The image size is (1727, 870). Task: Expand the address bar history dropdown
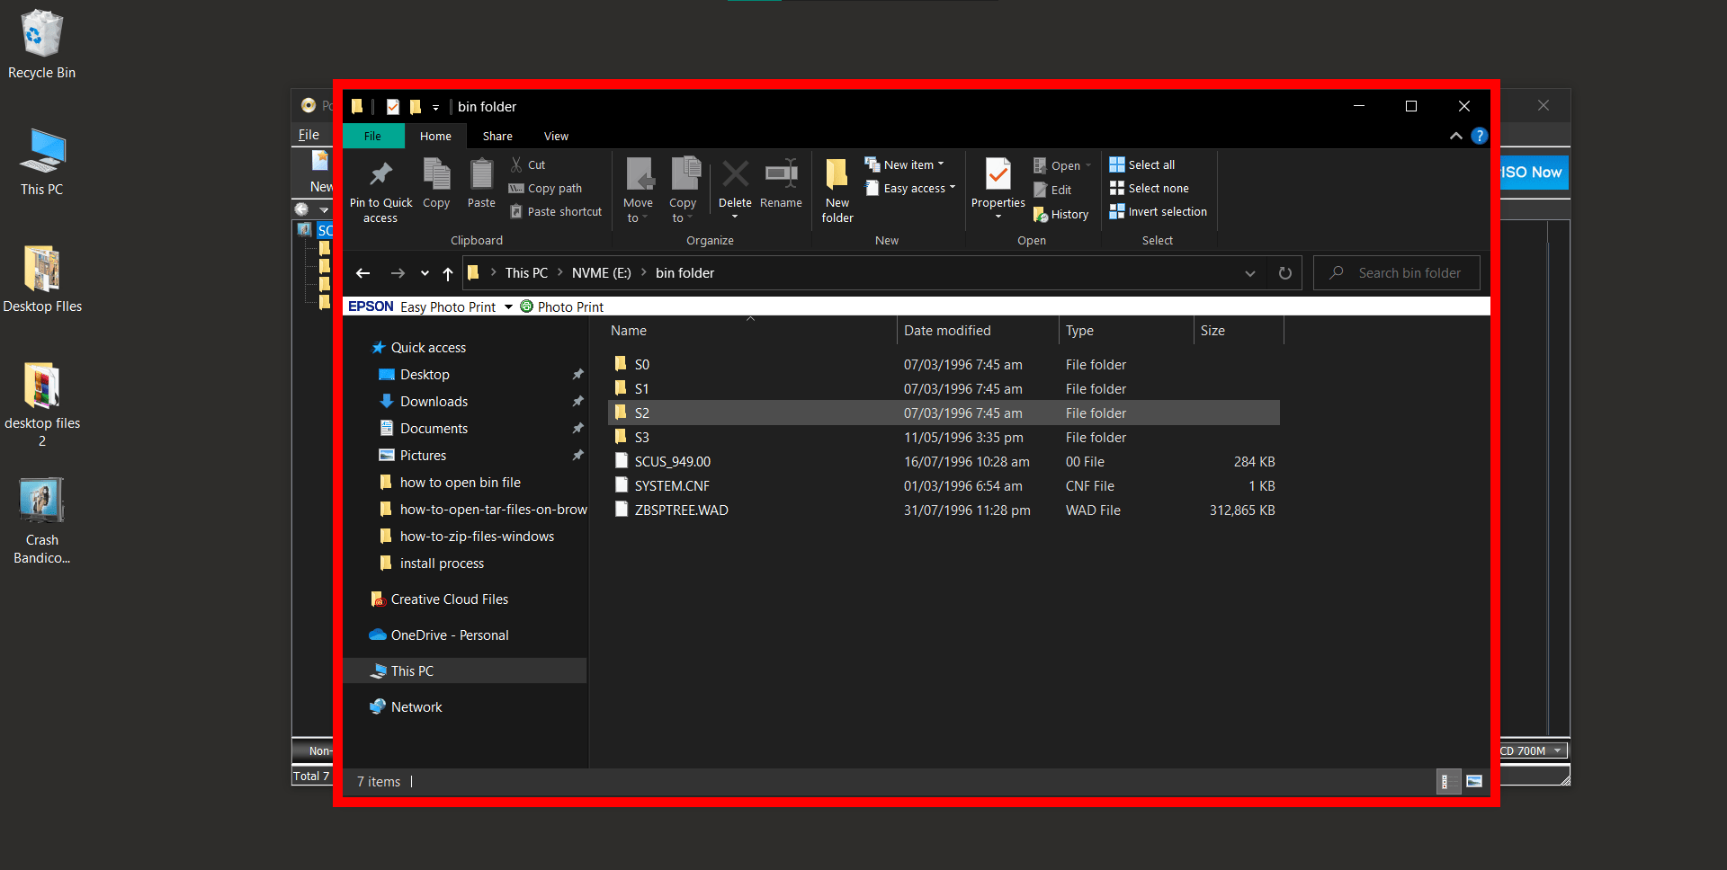(x=1249, y=272)
